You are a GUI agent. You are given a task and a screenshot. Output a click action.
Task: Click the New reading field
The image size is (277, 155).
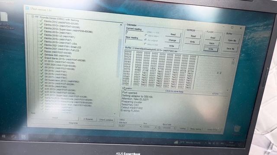click(x=134, y=41)
